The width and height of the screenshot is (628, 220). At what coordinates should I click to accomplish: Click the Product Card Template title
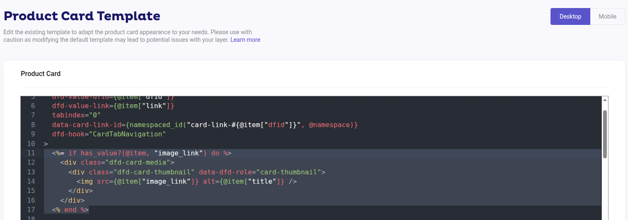pos(82,16)
